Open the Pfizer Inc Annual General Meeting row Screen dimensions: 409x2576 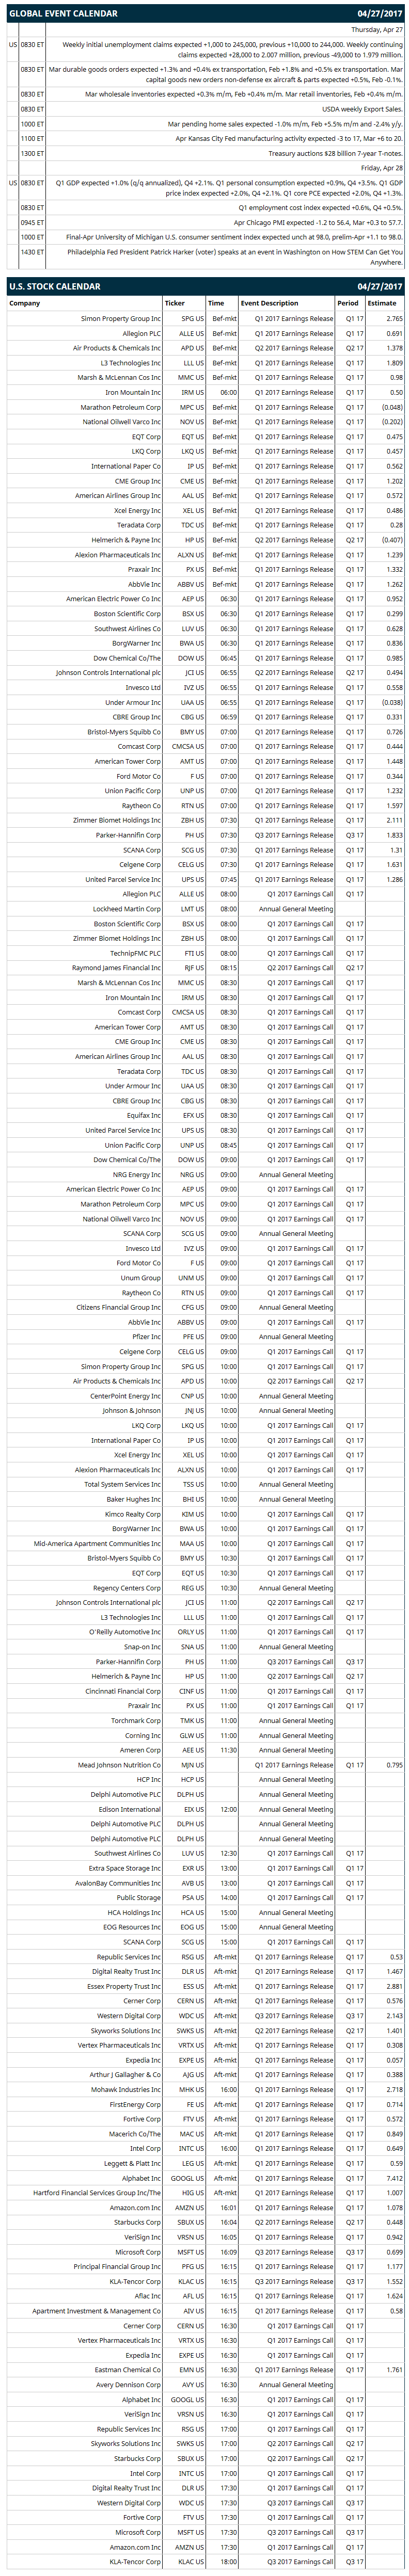coord(205,1336)
